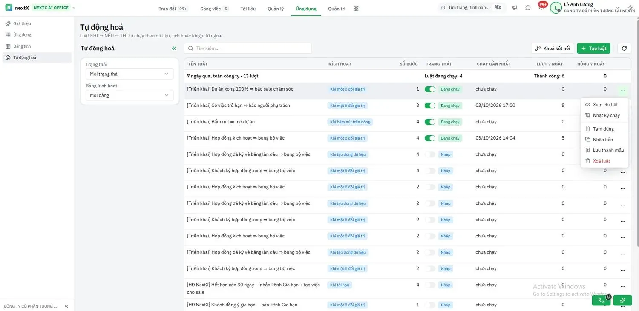This screenshot has height=311, width=639.
Task: Open the Bảng kích hoạt dropdown 'Mọi bảng'
Action: click(130, 95)
